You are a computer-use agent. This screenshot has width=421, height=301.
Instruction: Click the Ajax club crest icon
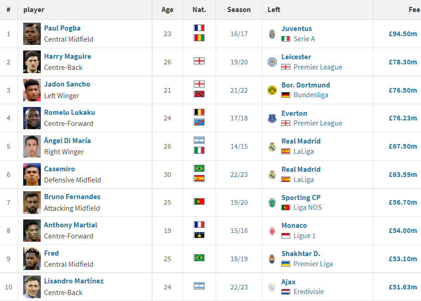[x=272, y=287]
